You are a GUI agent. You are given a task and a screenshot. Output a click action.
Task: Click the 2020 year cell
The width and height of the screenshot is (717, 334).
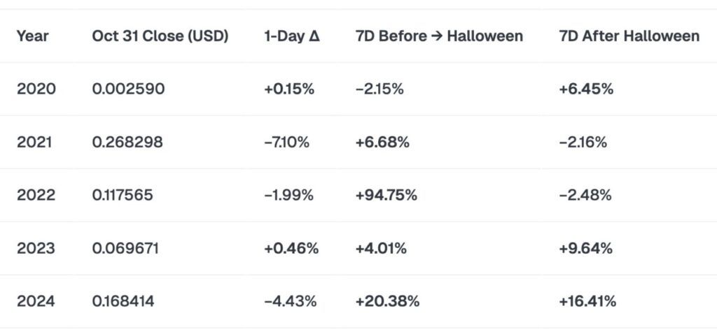[x=36, y=89]
